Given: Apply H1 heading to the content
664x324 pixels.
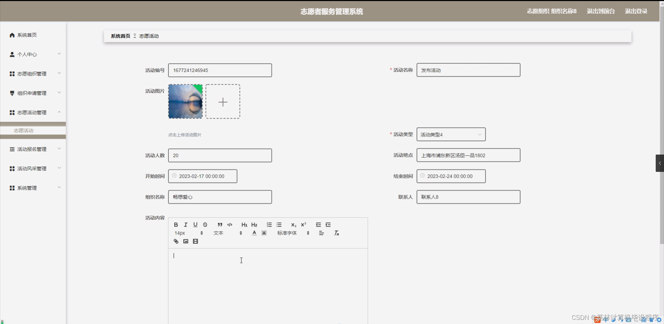Looking at the screenshot, I should point(244,225).
